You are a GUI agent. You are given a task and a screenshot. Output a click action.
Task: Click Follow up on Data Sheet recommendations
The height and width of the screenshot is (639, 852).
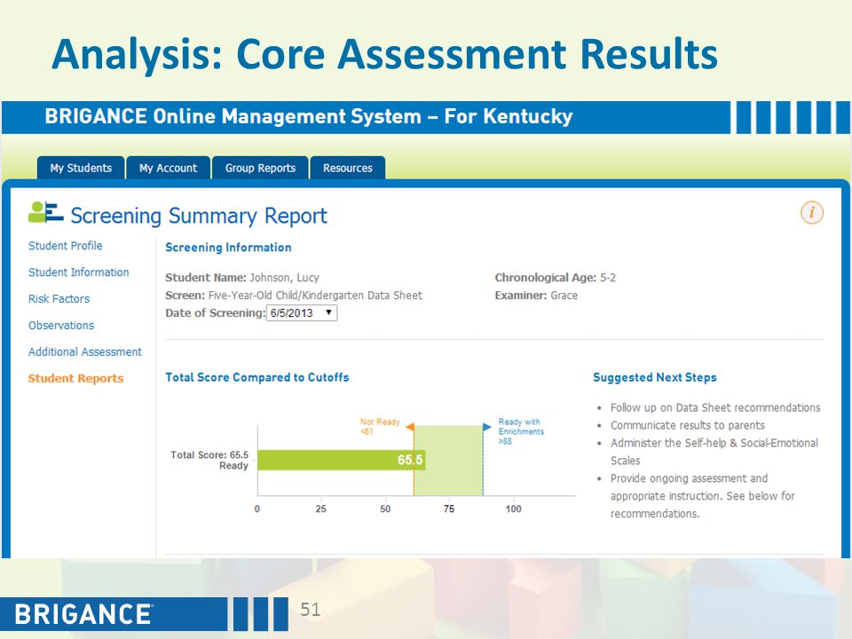[715, 407]
